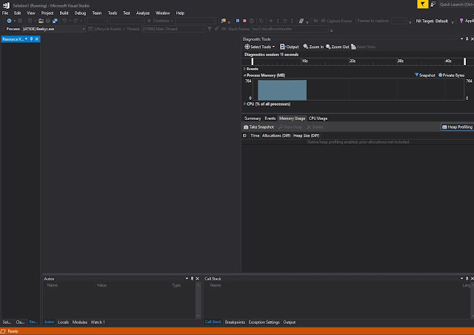Pin the Diagnostic Tools panel

tap(467, 39)
